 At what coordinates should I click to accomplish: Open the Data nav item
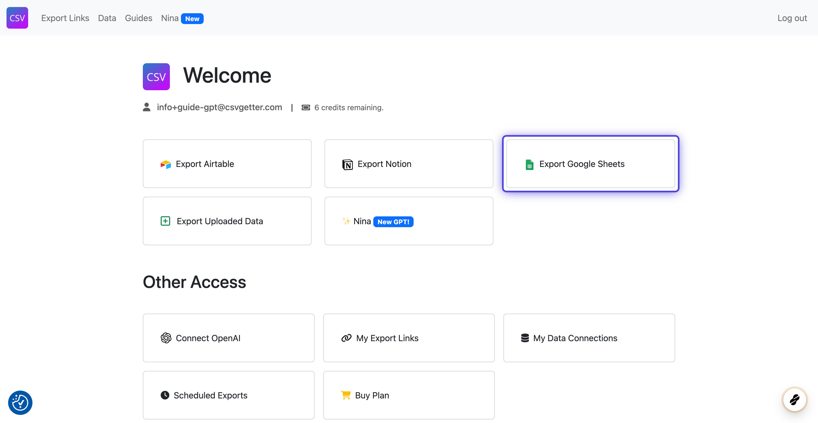(x=107, y=18)
